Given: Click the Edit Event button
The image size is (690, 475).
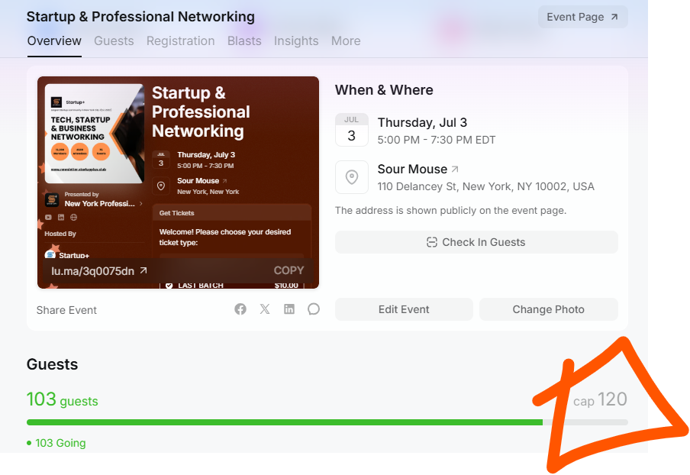Looking at the screenshot, I should click(x=404, y=309).
